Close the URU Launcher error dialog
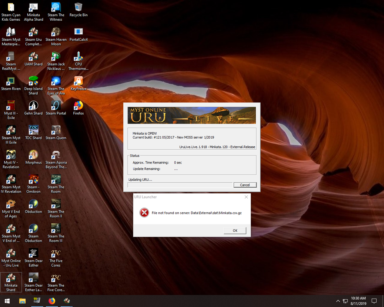The width and height of the screenshot is (384, 307). pyautogui.click(x=246, y=197)
